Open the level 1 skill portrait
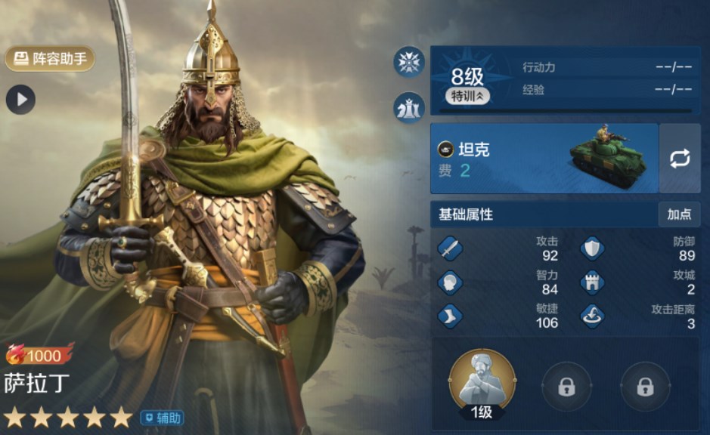Screen dimensions: 710x435 [482, 384]
